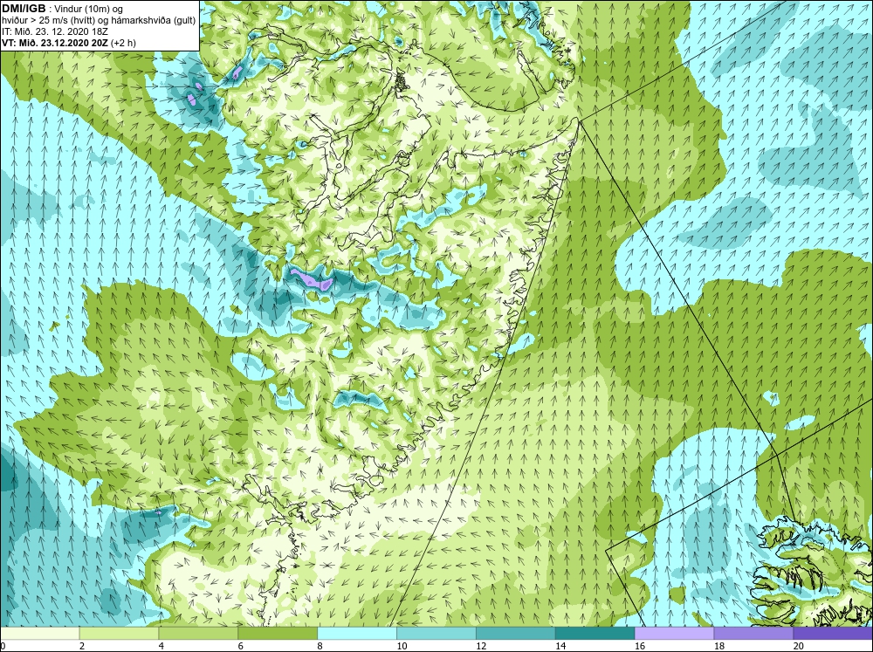
Task: Click the 'VT: Mið. 23.12.2020 20Z' valid time line
Action: coord(68,43)
